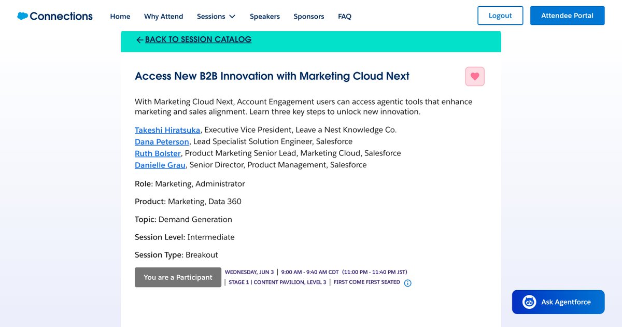Viewport: 622px width, 327px height.
Task: Click the JST time in parentheses
Action: coord(375,272)
